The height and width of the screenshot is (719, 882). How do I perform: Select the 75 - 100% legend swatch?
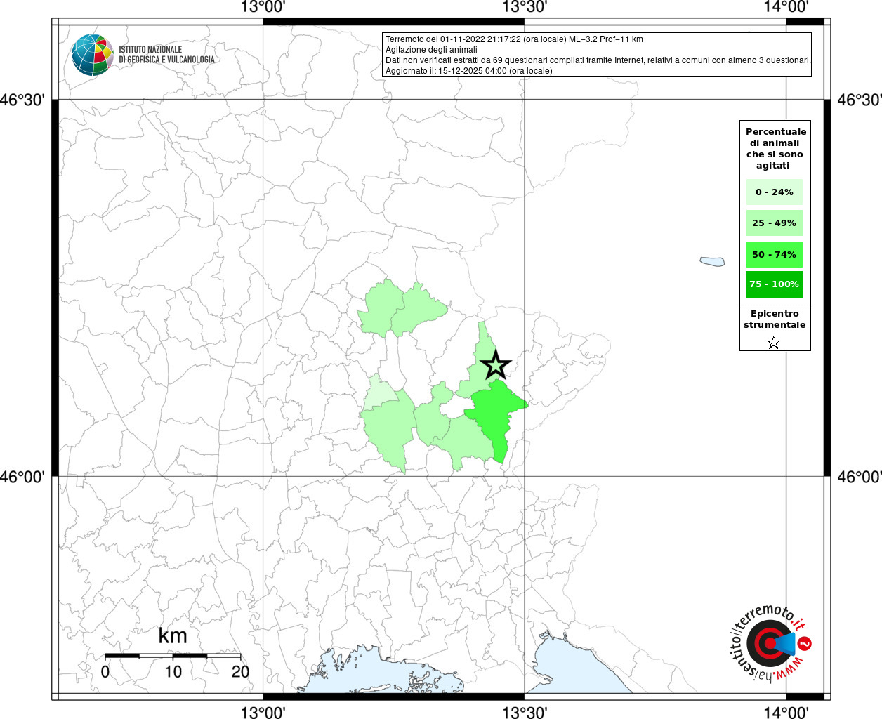point(775,284)
